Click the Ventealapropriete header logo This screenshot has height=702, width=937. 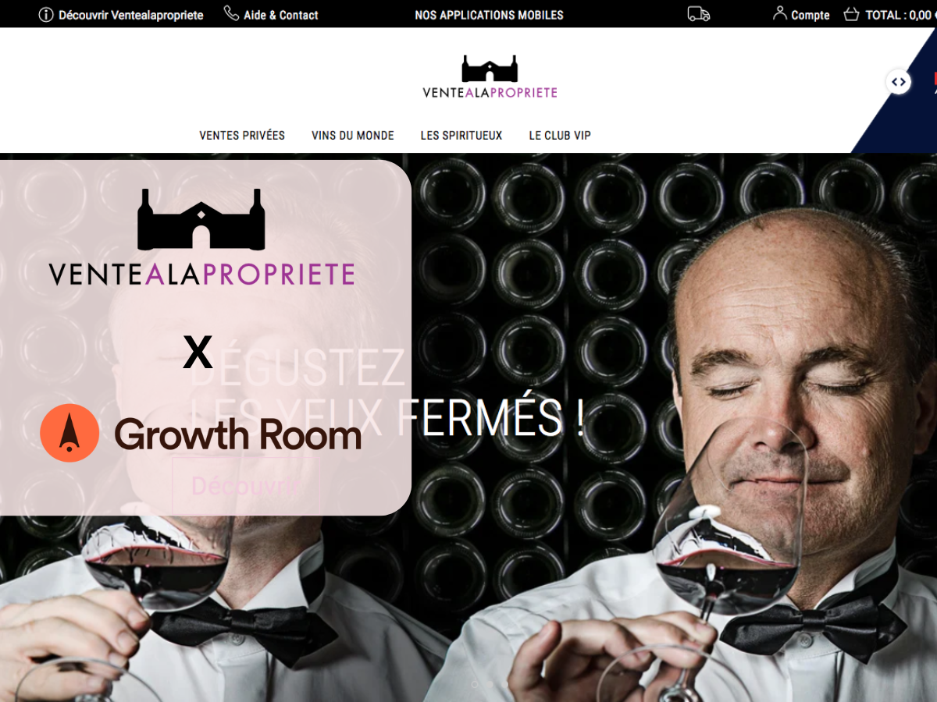tap(490, 76)
